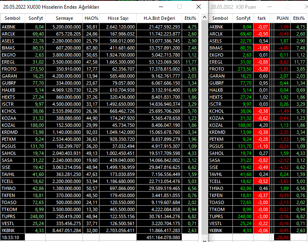
Task: Click Etki% 11,77 in the XU030 window
Action: pos(190,62)
